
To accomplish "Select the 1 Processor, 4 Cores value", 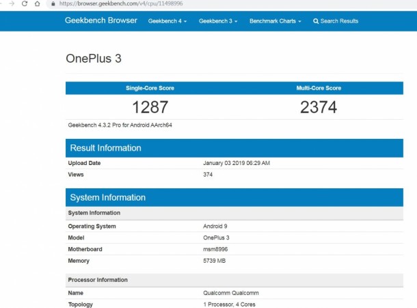I will 230,305.
